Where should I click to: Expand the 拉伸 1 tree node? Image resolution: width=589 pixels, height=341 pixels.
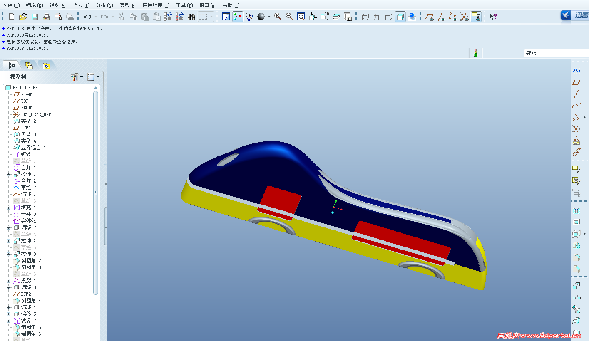pyautogui.click(x=9, y=174)
